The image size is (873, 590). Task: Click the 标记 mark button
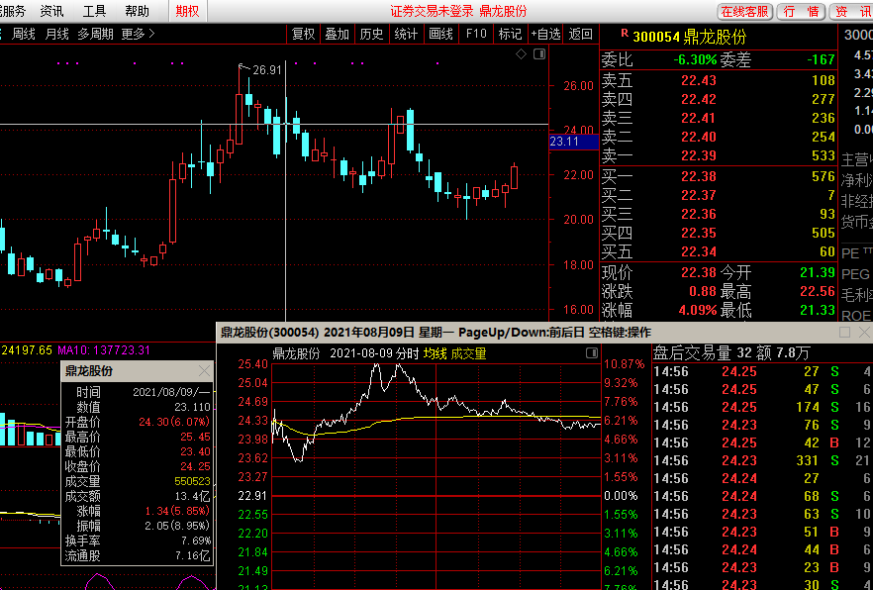(x=510, y=34)
